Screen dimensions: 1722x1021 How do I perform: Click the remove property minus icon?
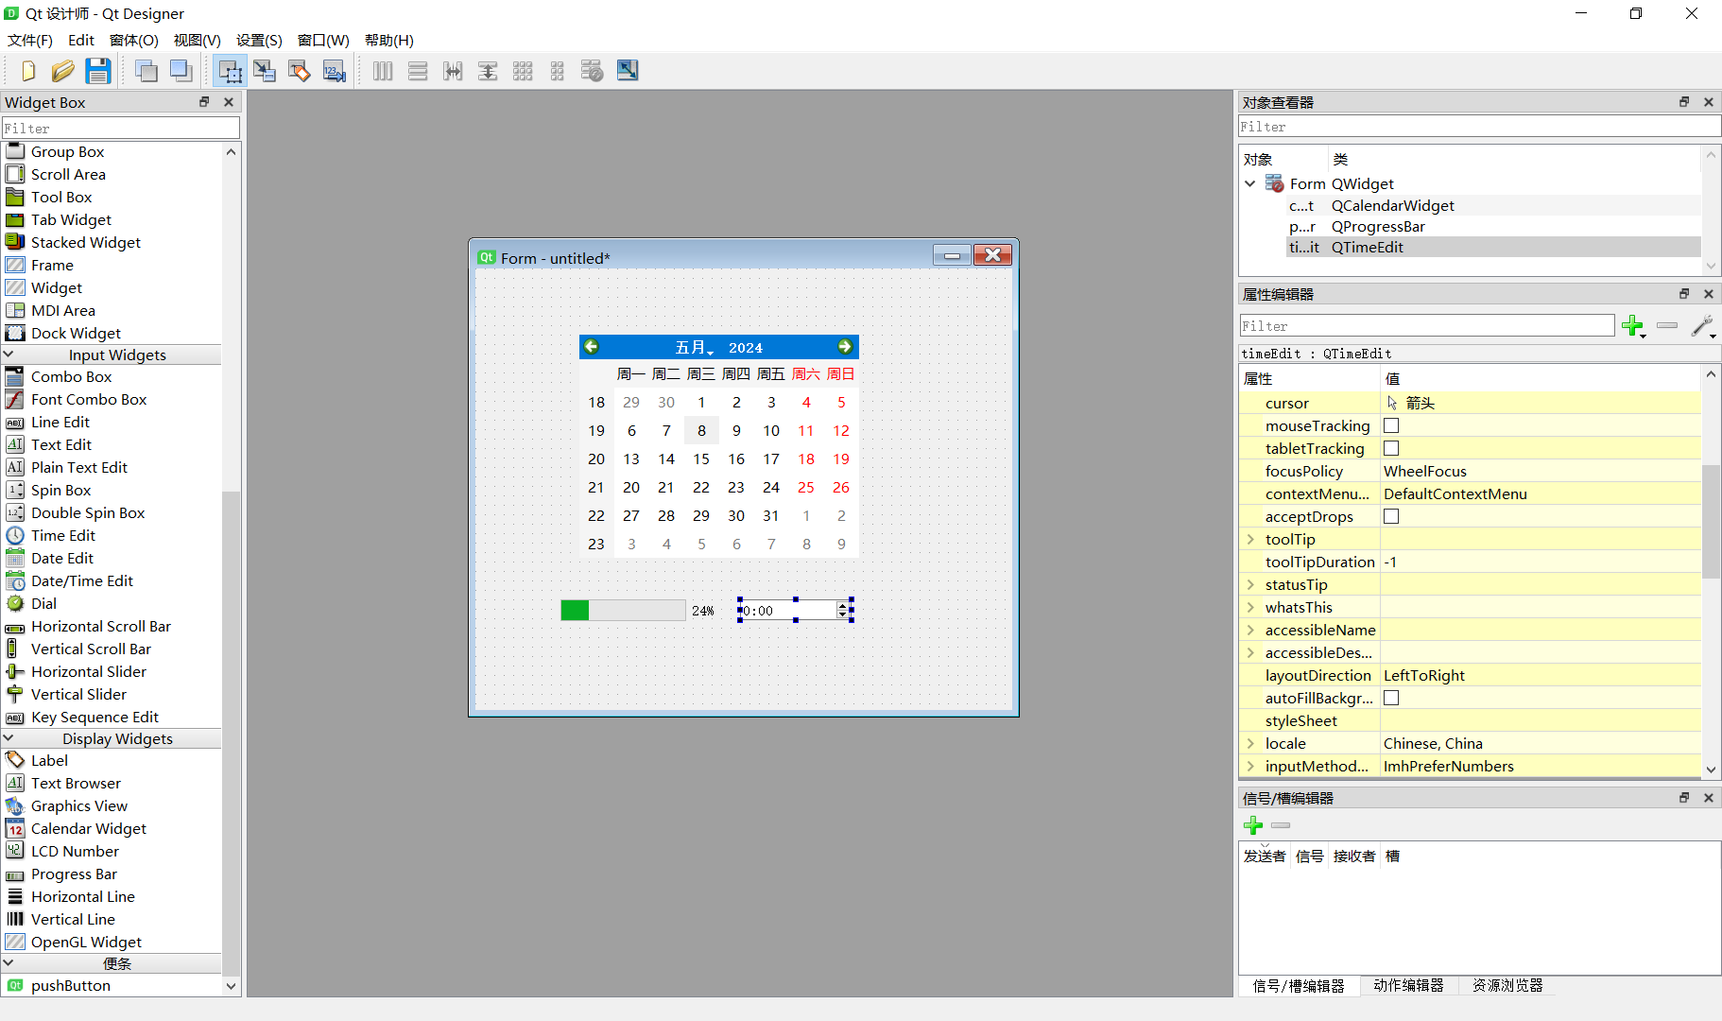tap(1667, 326)
